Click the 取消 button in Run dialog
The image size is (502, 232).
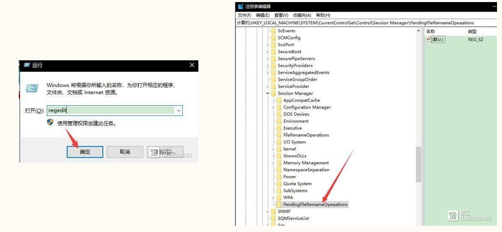coord(125,152)
